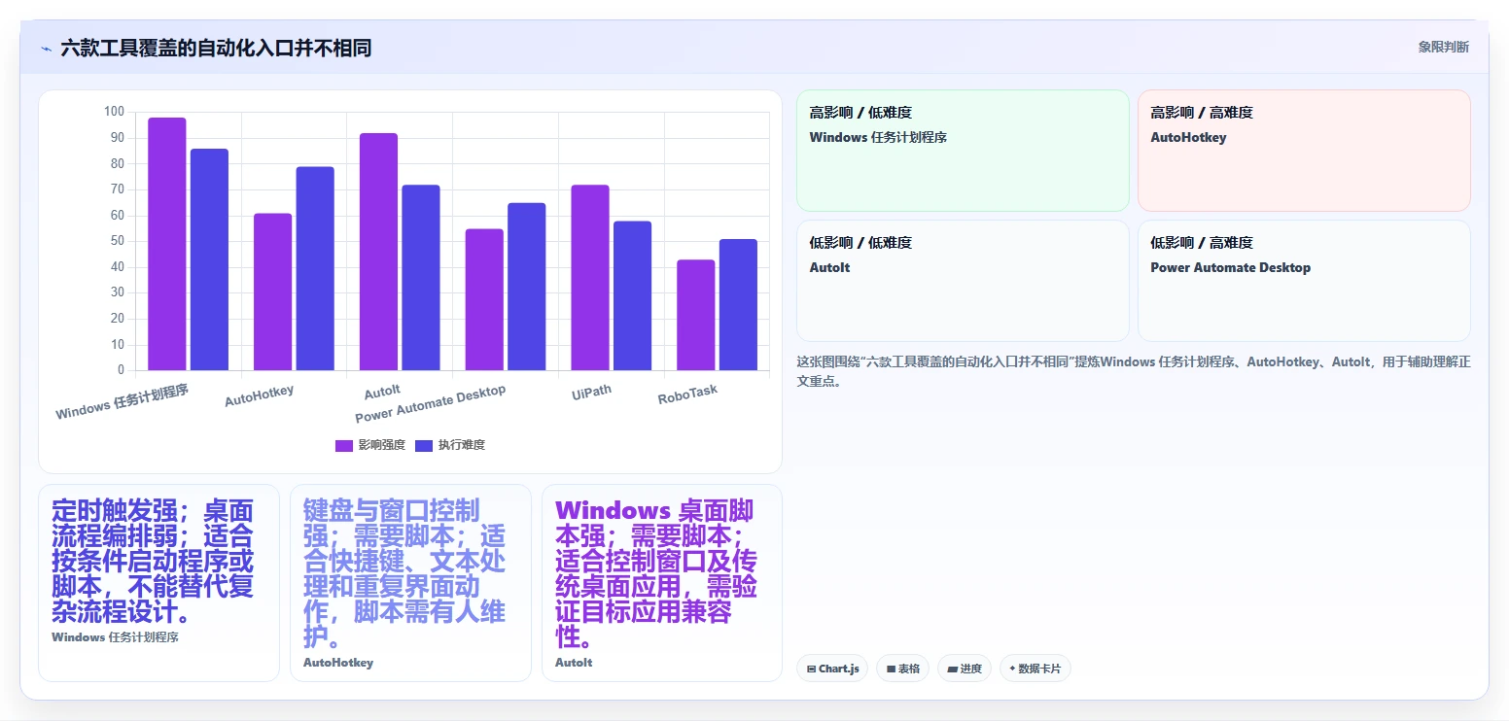Open the 定时触发强 data card

158,583
